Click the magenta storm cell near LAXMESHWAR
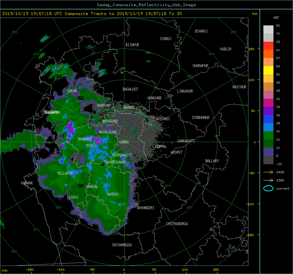 pyautogui.click(x=128, y=165)
